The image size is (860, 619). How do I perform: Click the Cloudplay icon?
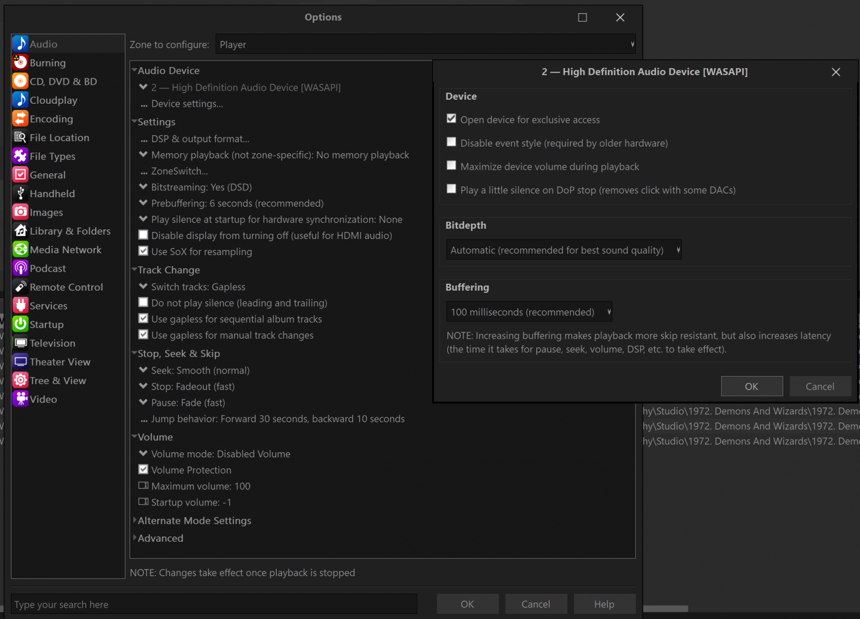pos(21,100)
